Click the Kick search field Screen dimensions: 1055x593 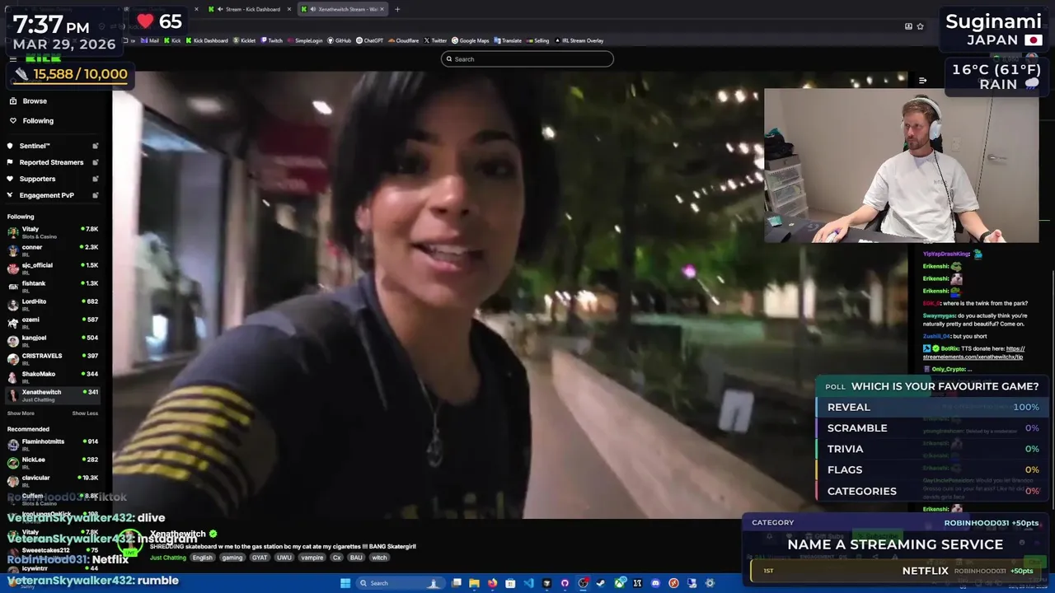click(x=527, y=58)
